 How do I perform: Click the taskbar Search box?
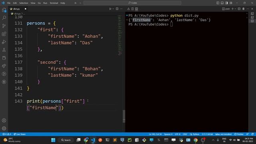coord(66,140)
